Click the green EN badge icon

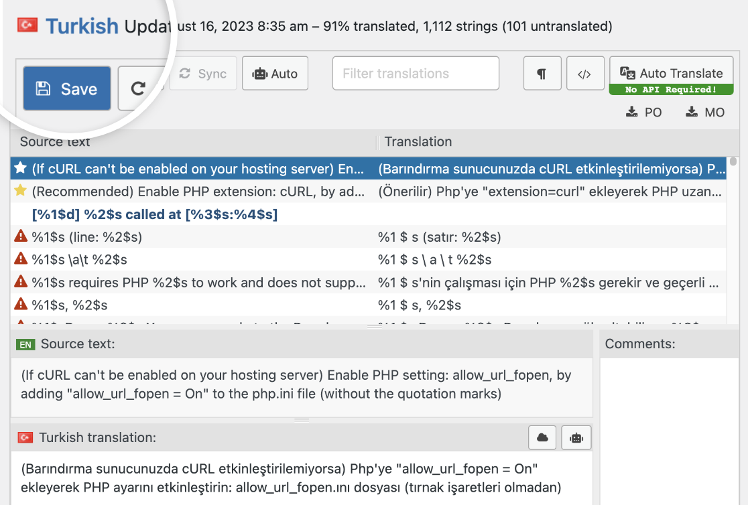pos(25,344)
